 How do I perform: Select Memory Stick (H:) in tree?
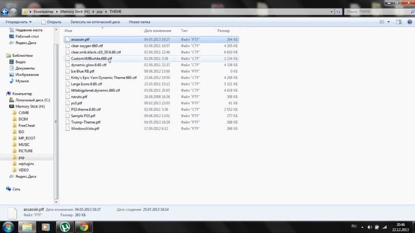(27, 106)
